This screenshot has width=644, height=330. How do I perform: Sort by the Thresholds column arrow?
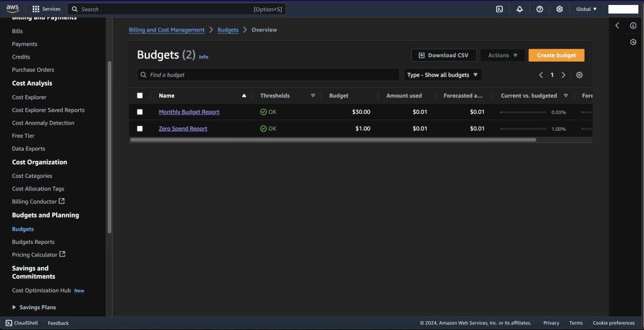313,96
